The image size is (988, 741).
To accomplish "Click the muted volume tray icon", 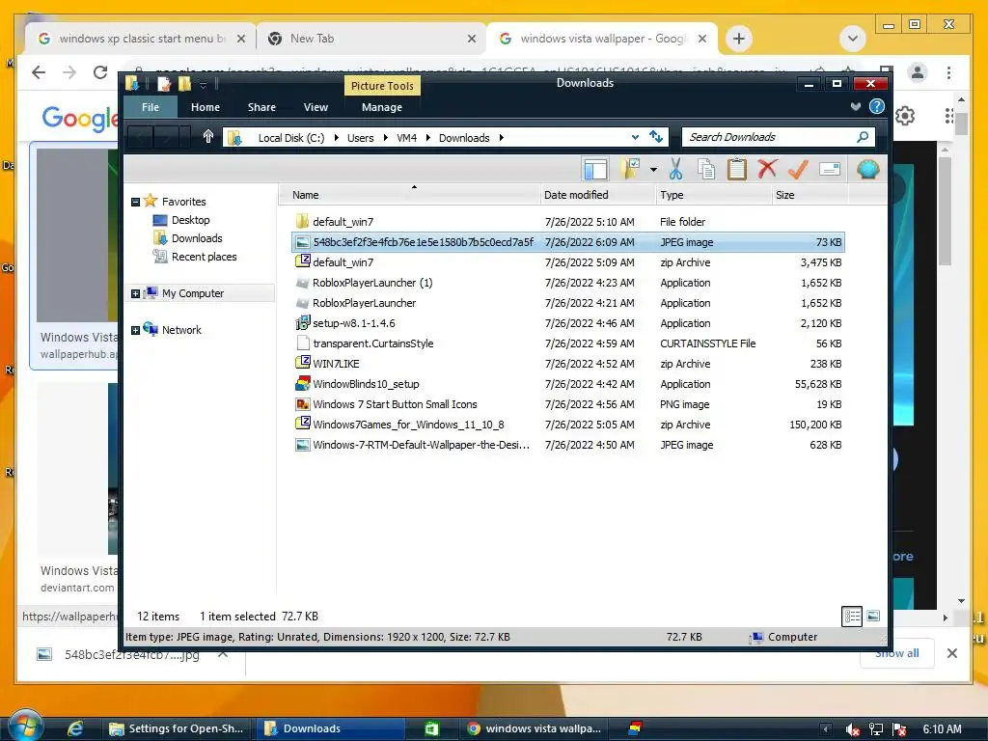I will point(853,729).
